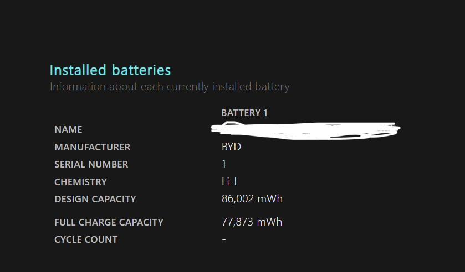
Task: Click the installed battery information subtitle
Action: 170,87
